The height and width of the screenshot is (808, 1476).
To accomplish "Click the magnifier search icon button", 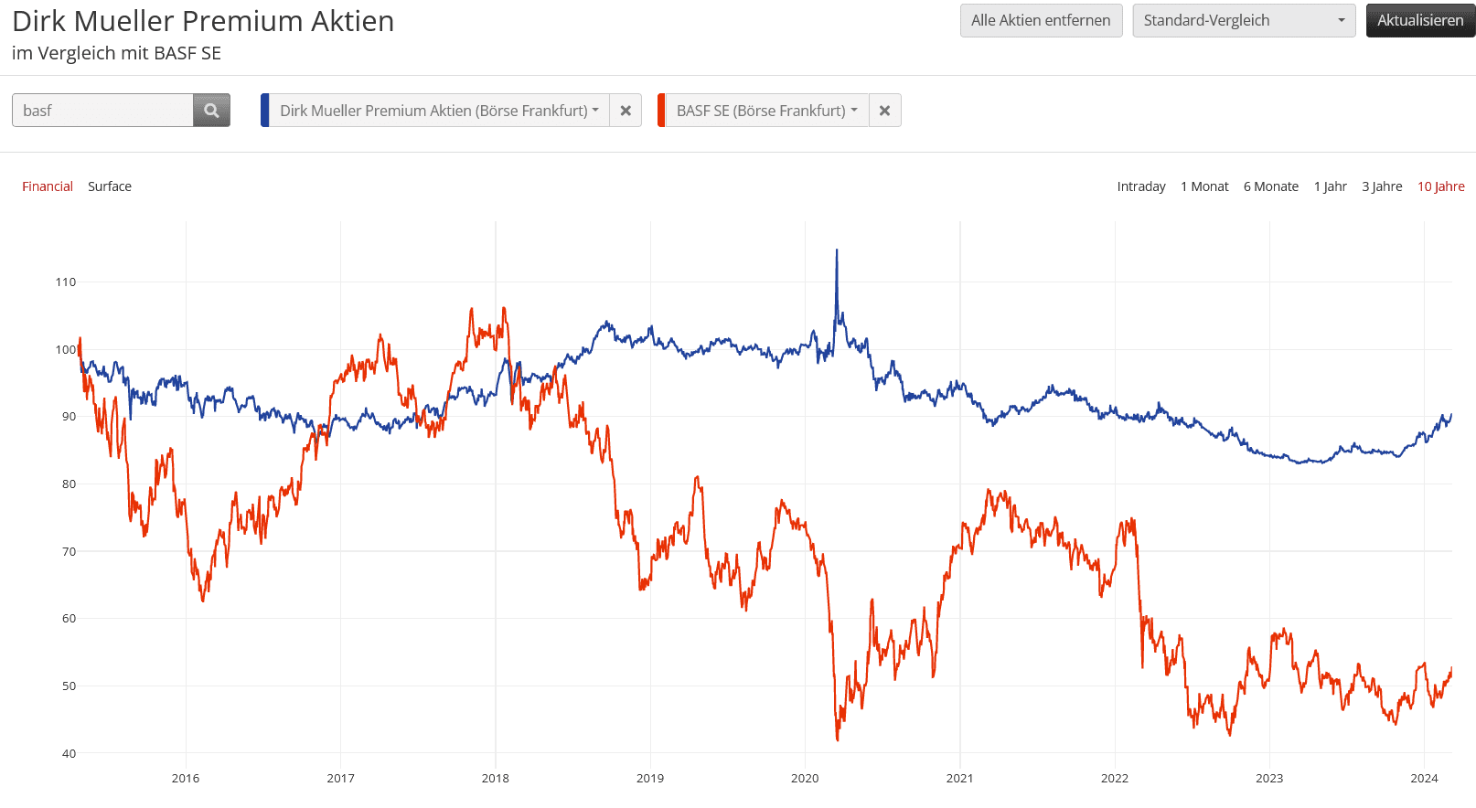I will click(211, 111).
